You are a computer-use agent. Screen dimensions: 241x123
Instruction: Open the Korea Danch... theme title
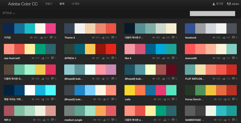pos(194,99)
